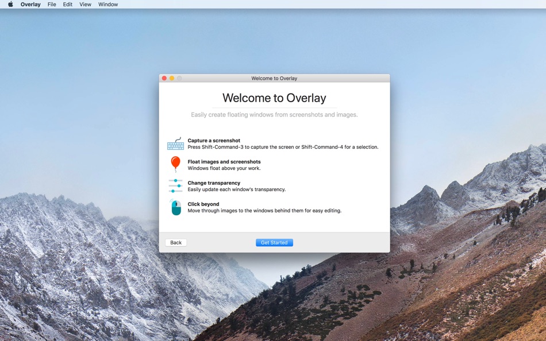The width and height of the screenshot is (546, 341).
Task: Click the mouse icon beside Click beyond
Action: 176,207
